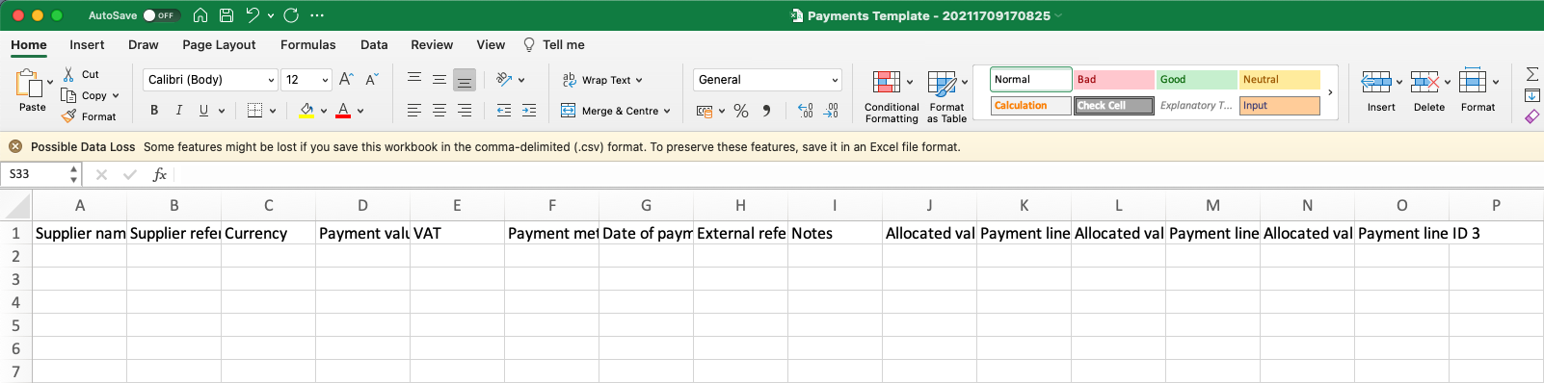Click the Paste clipboard icon

point(29,84)
